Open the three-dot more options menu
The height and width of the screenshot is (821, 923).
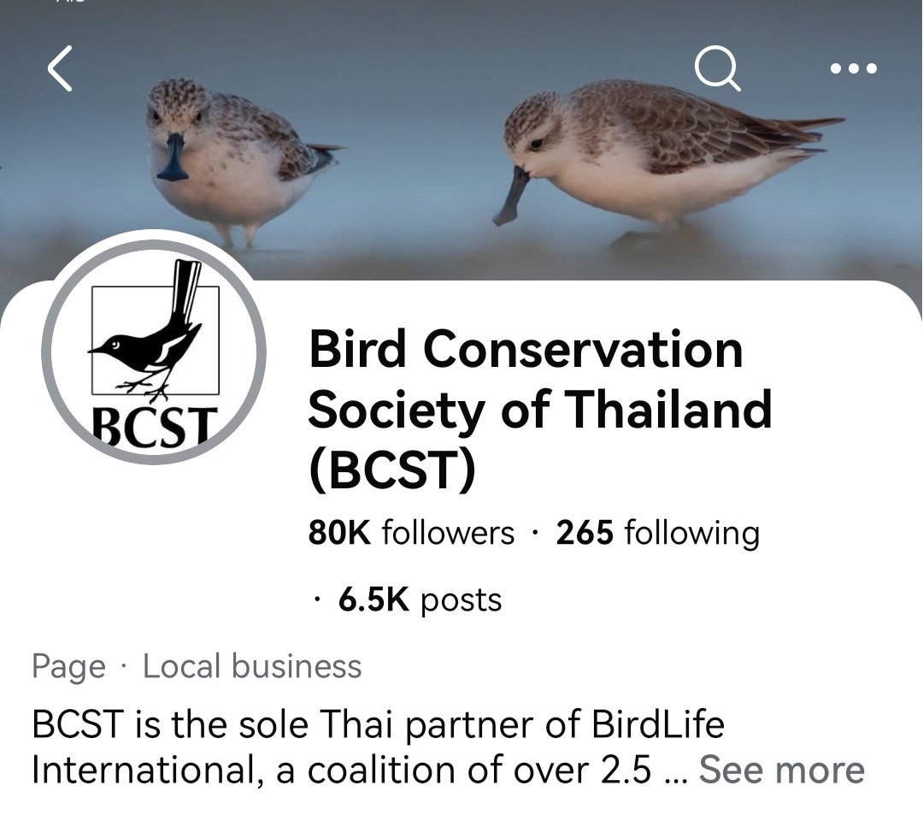(853, 68)
